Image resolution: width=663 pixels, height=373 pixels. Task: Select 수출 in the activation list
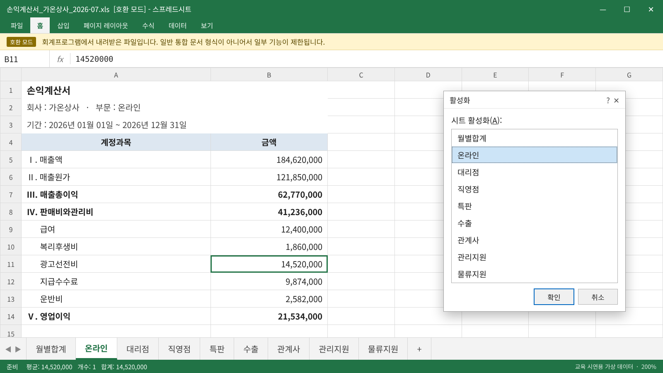point(534,223)
